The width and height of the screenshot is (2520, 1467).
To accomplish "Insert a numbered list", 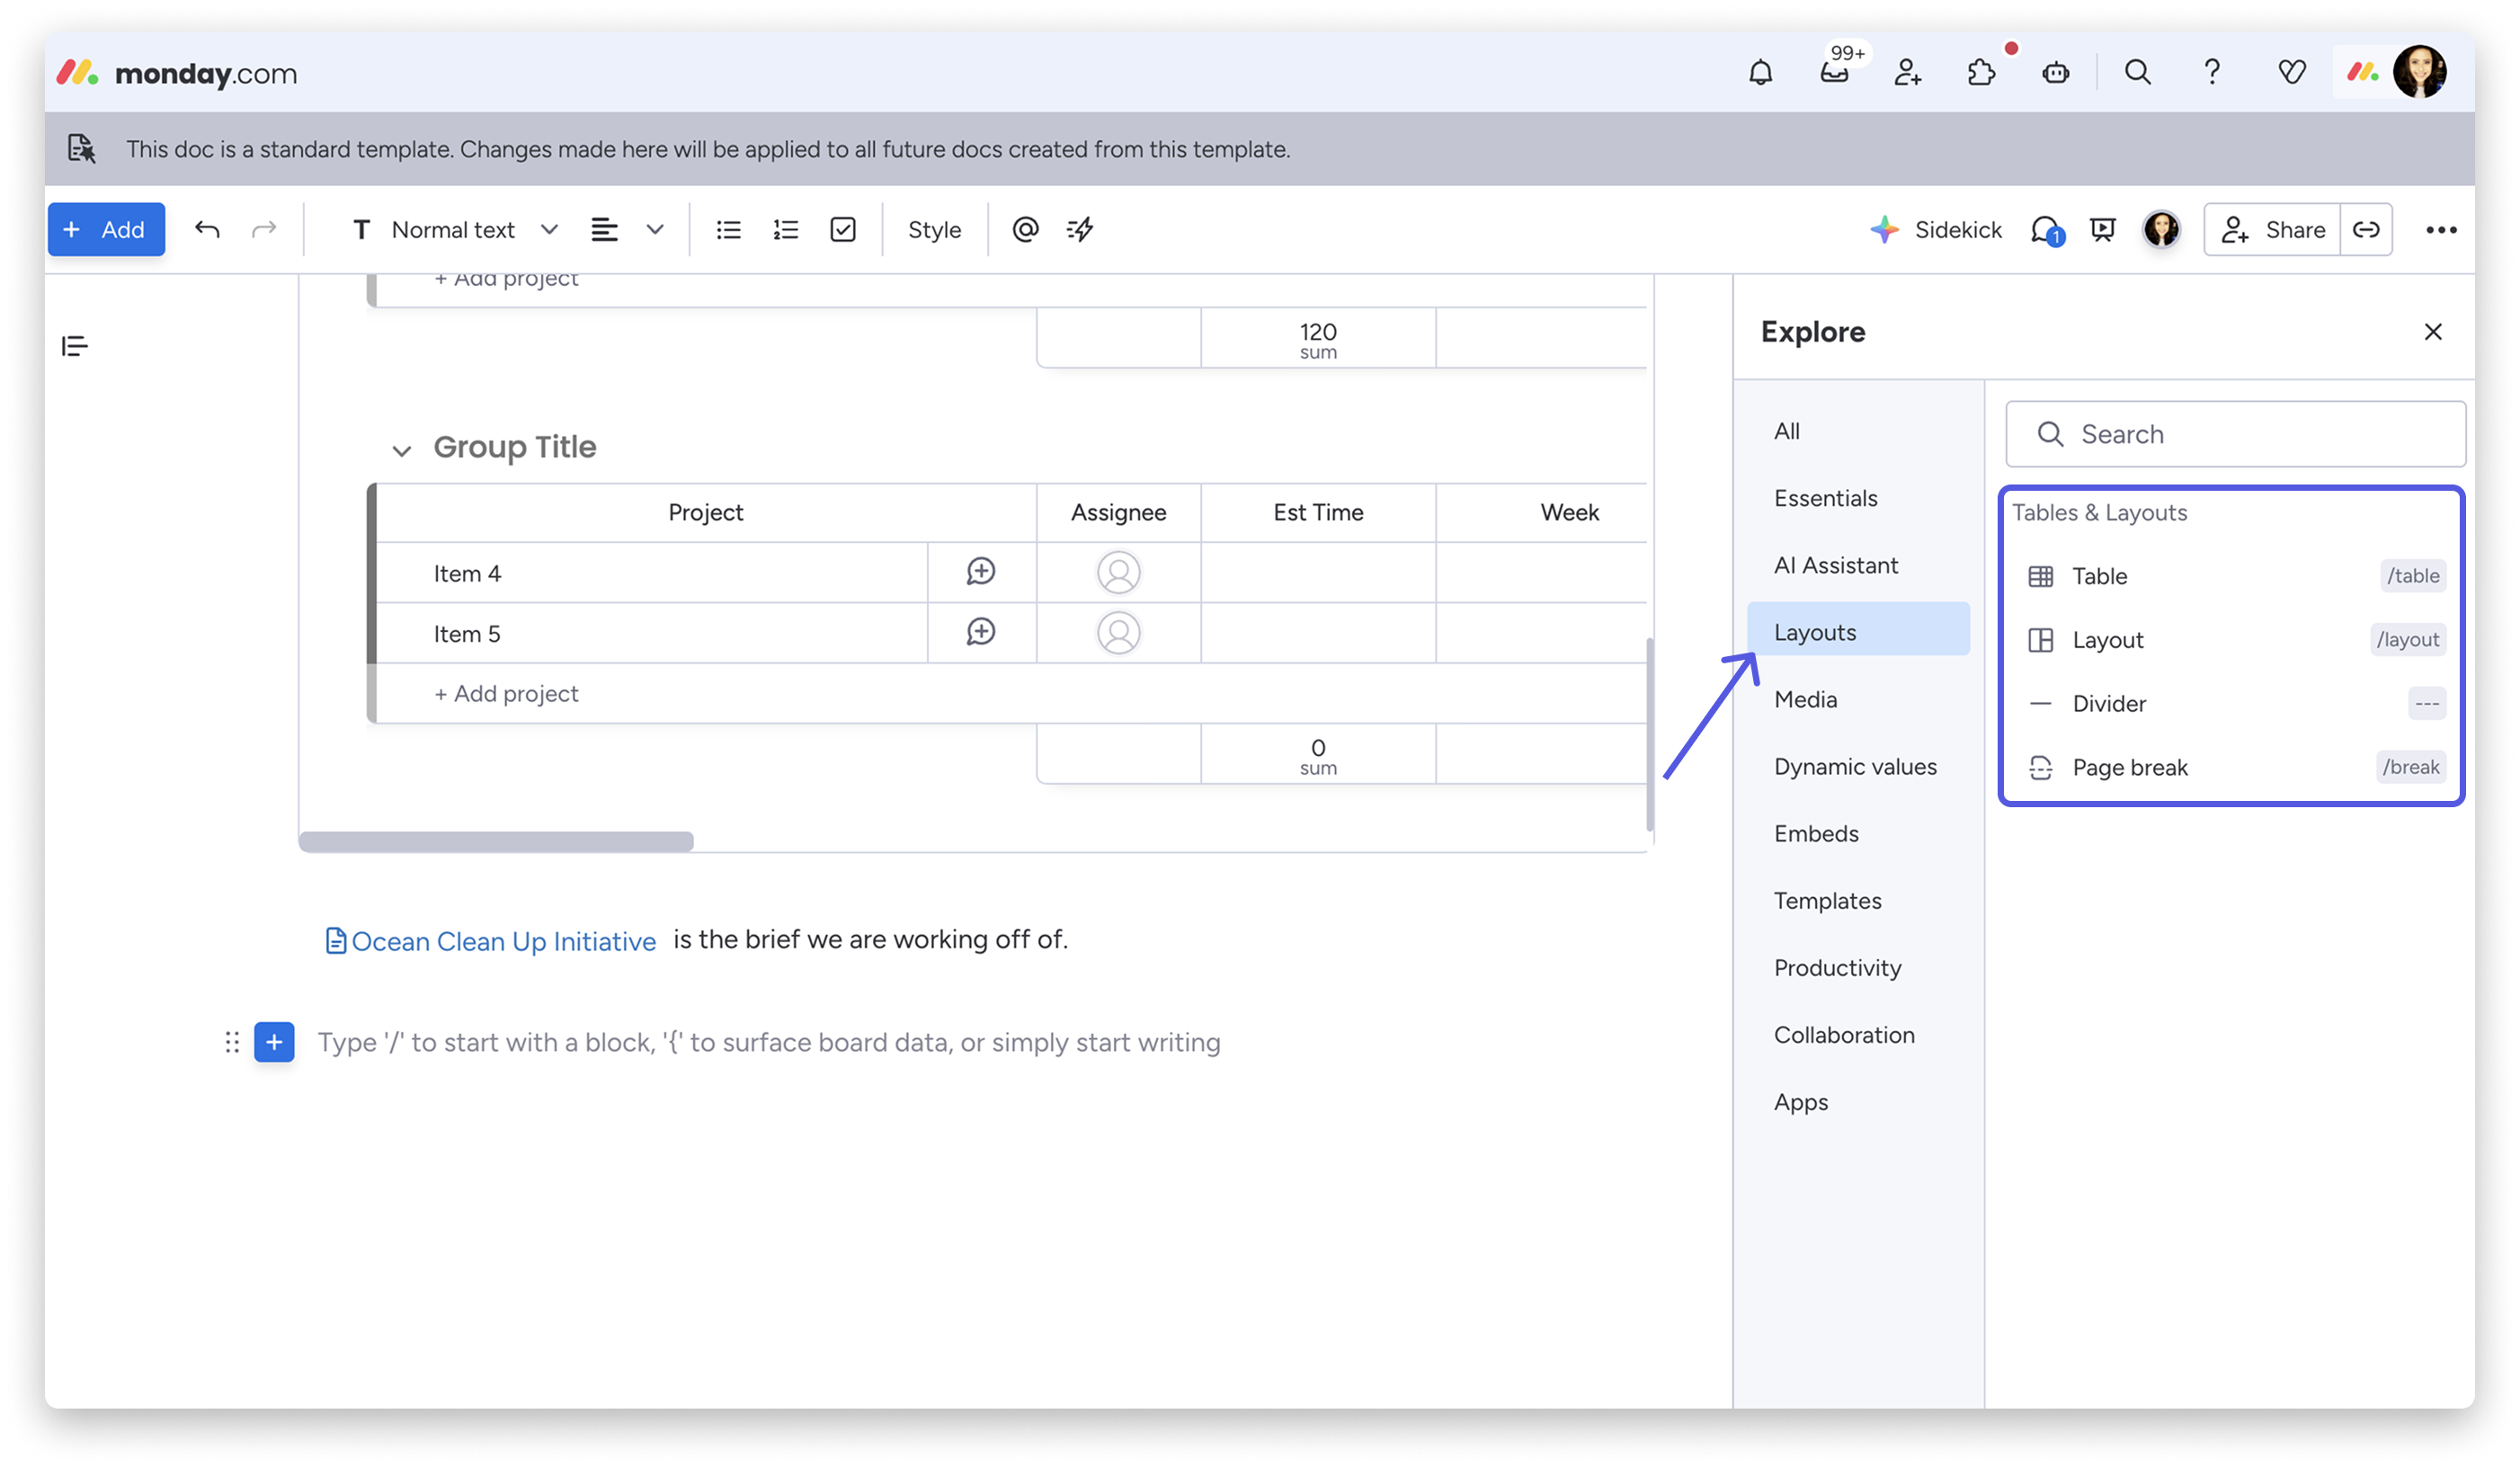I will 786,230.
